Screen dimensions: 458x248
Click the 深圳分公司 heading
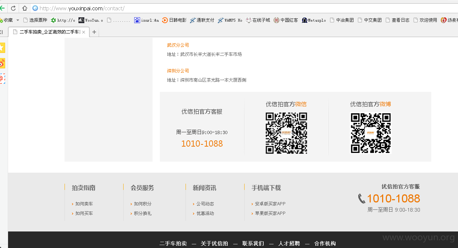pos(178,71)
